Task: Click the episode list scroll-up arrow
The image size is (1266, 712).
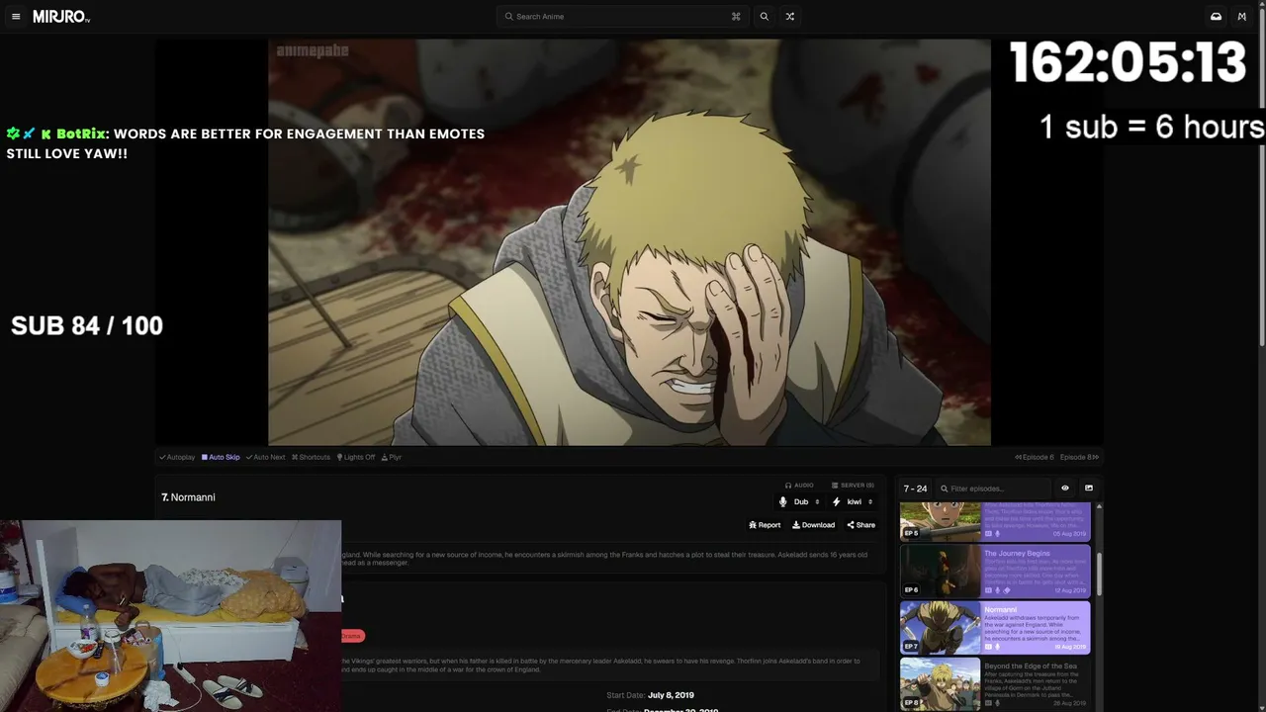Action: [x=1099, y=506]
